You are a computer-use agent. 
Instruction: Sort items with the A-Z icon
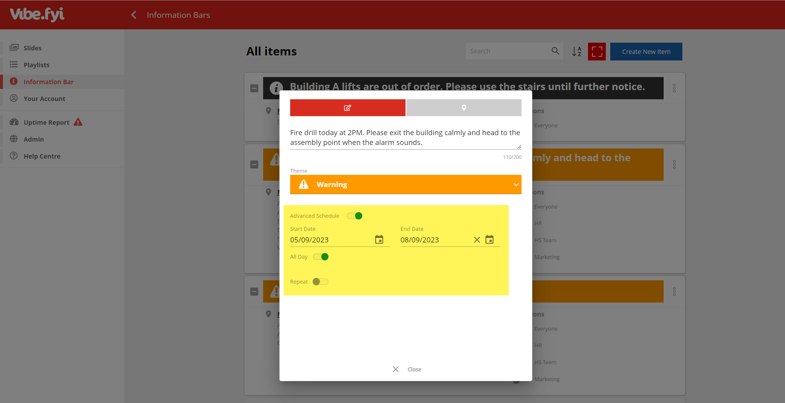[576, 52]
